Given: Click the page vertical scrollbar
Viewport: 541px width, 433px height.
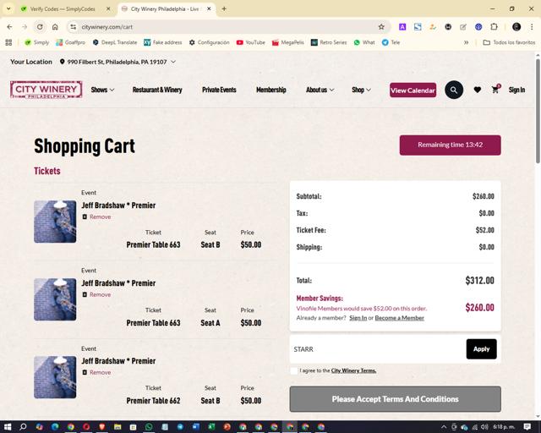Looking at the screenshot, I should coord(538,111).
